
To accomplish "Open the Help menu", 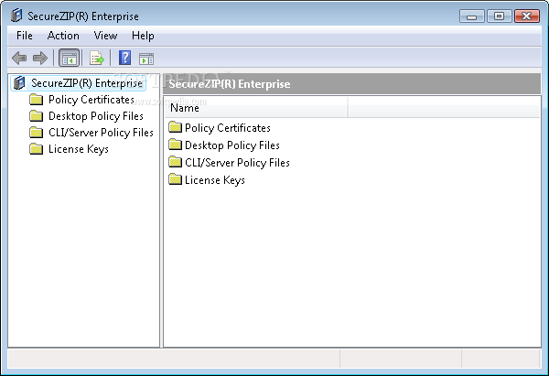I will [143, 36].
